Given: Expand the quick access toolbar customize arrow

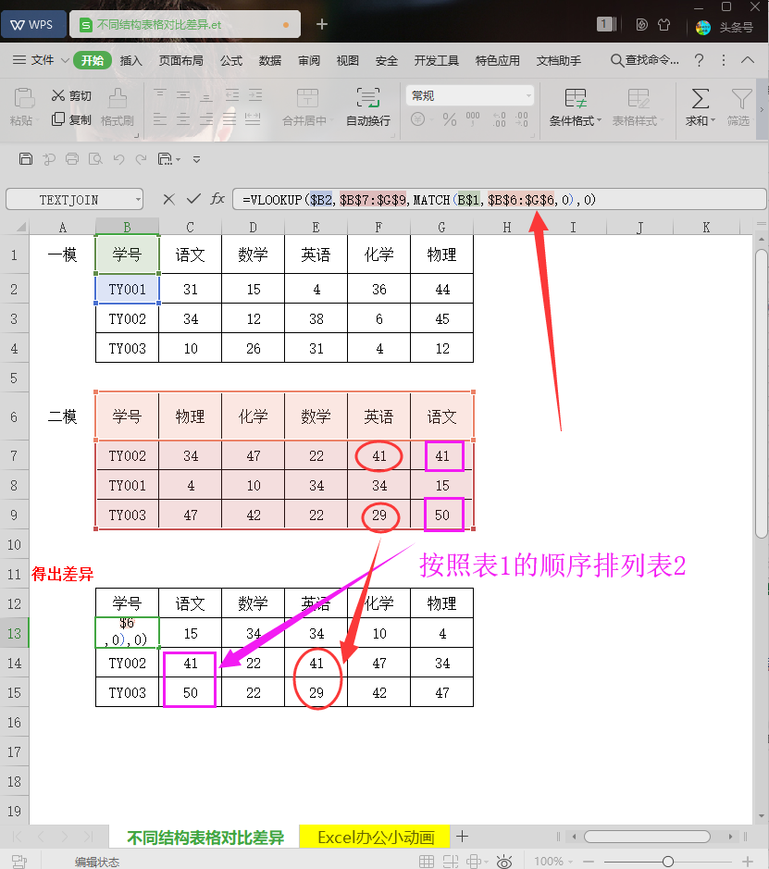Looking at the screenshot, I should 196,159.
